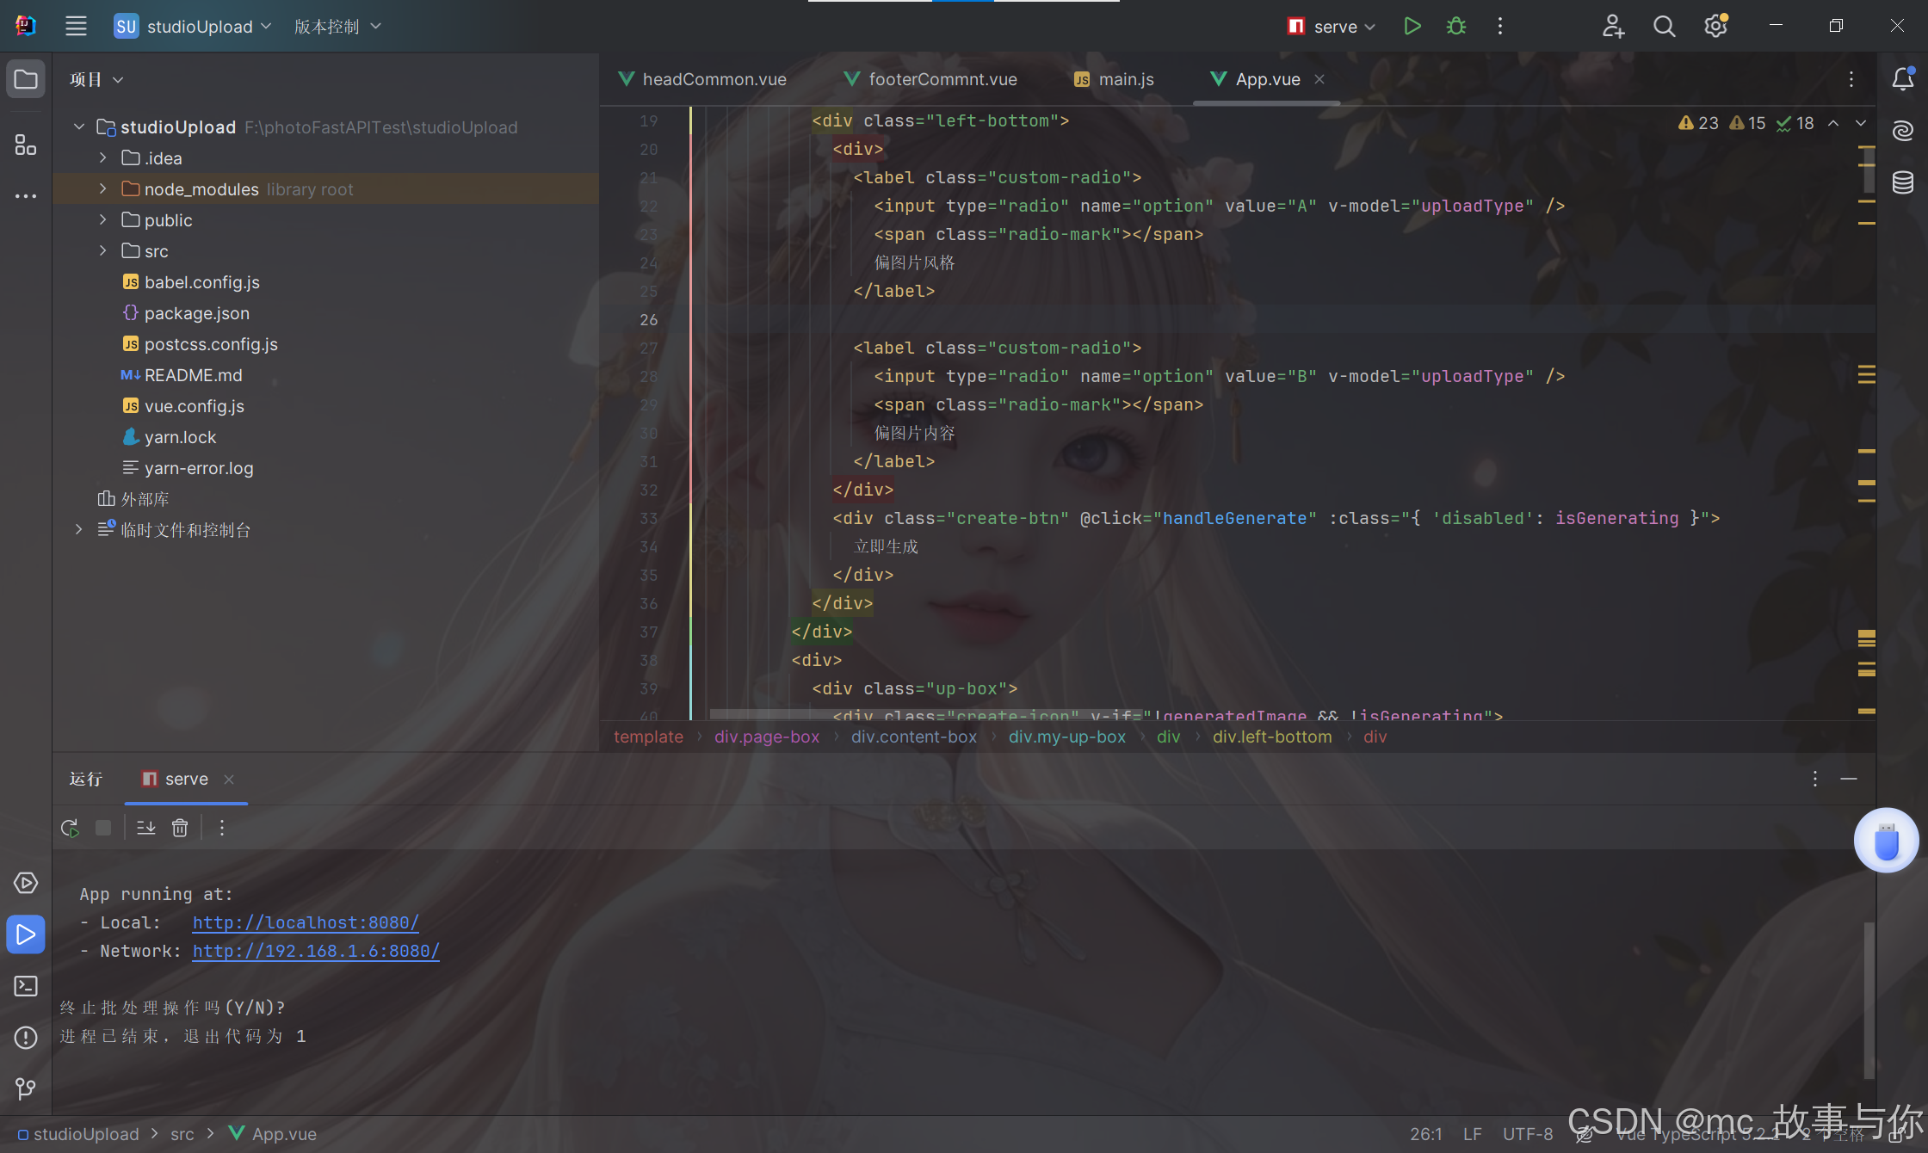
Task: Click the run console vertical scrollbar
Action: pyautogui.click(x=1869, y=998)
